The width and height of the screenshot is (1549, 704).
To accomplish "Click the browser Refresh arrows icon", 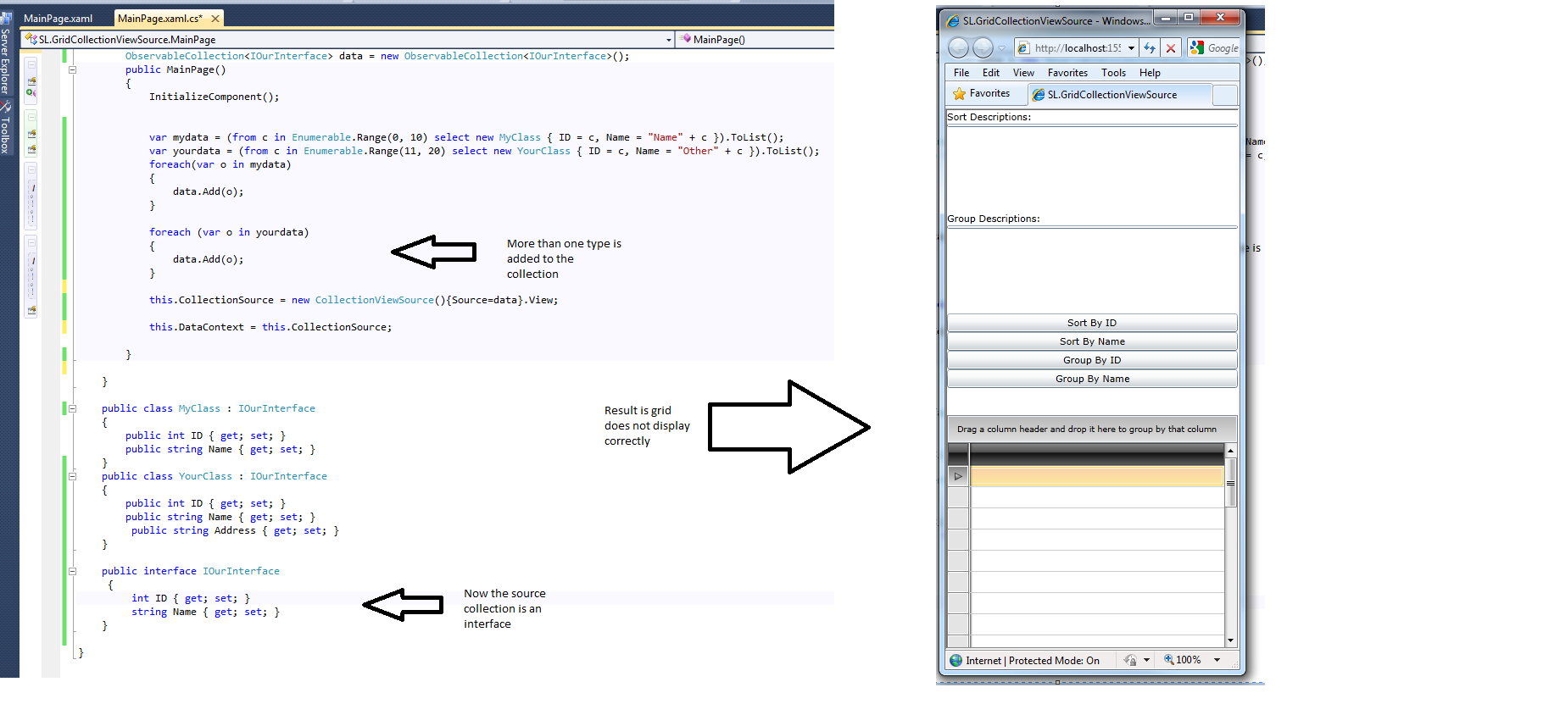I will (x=1150, y=48).
